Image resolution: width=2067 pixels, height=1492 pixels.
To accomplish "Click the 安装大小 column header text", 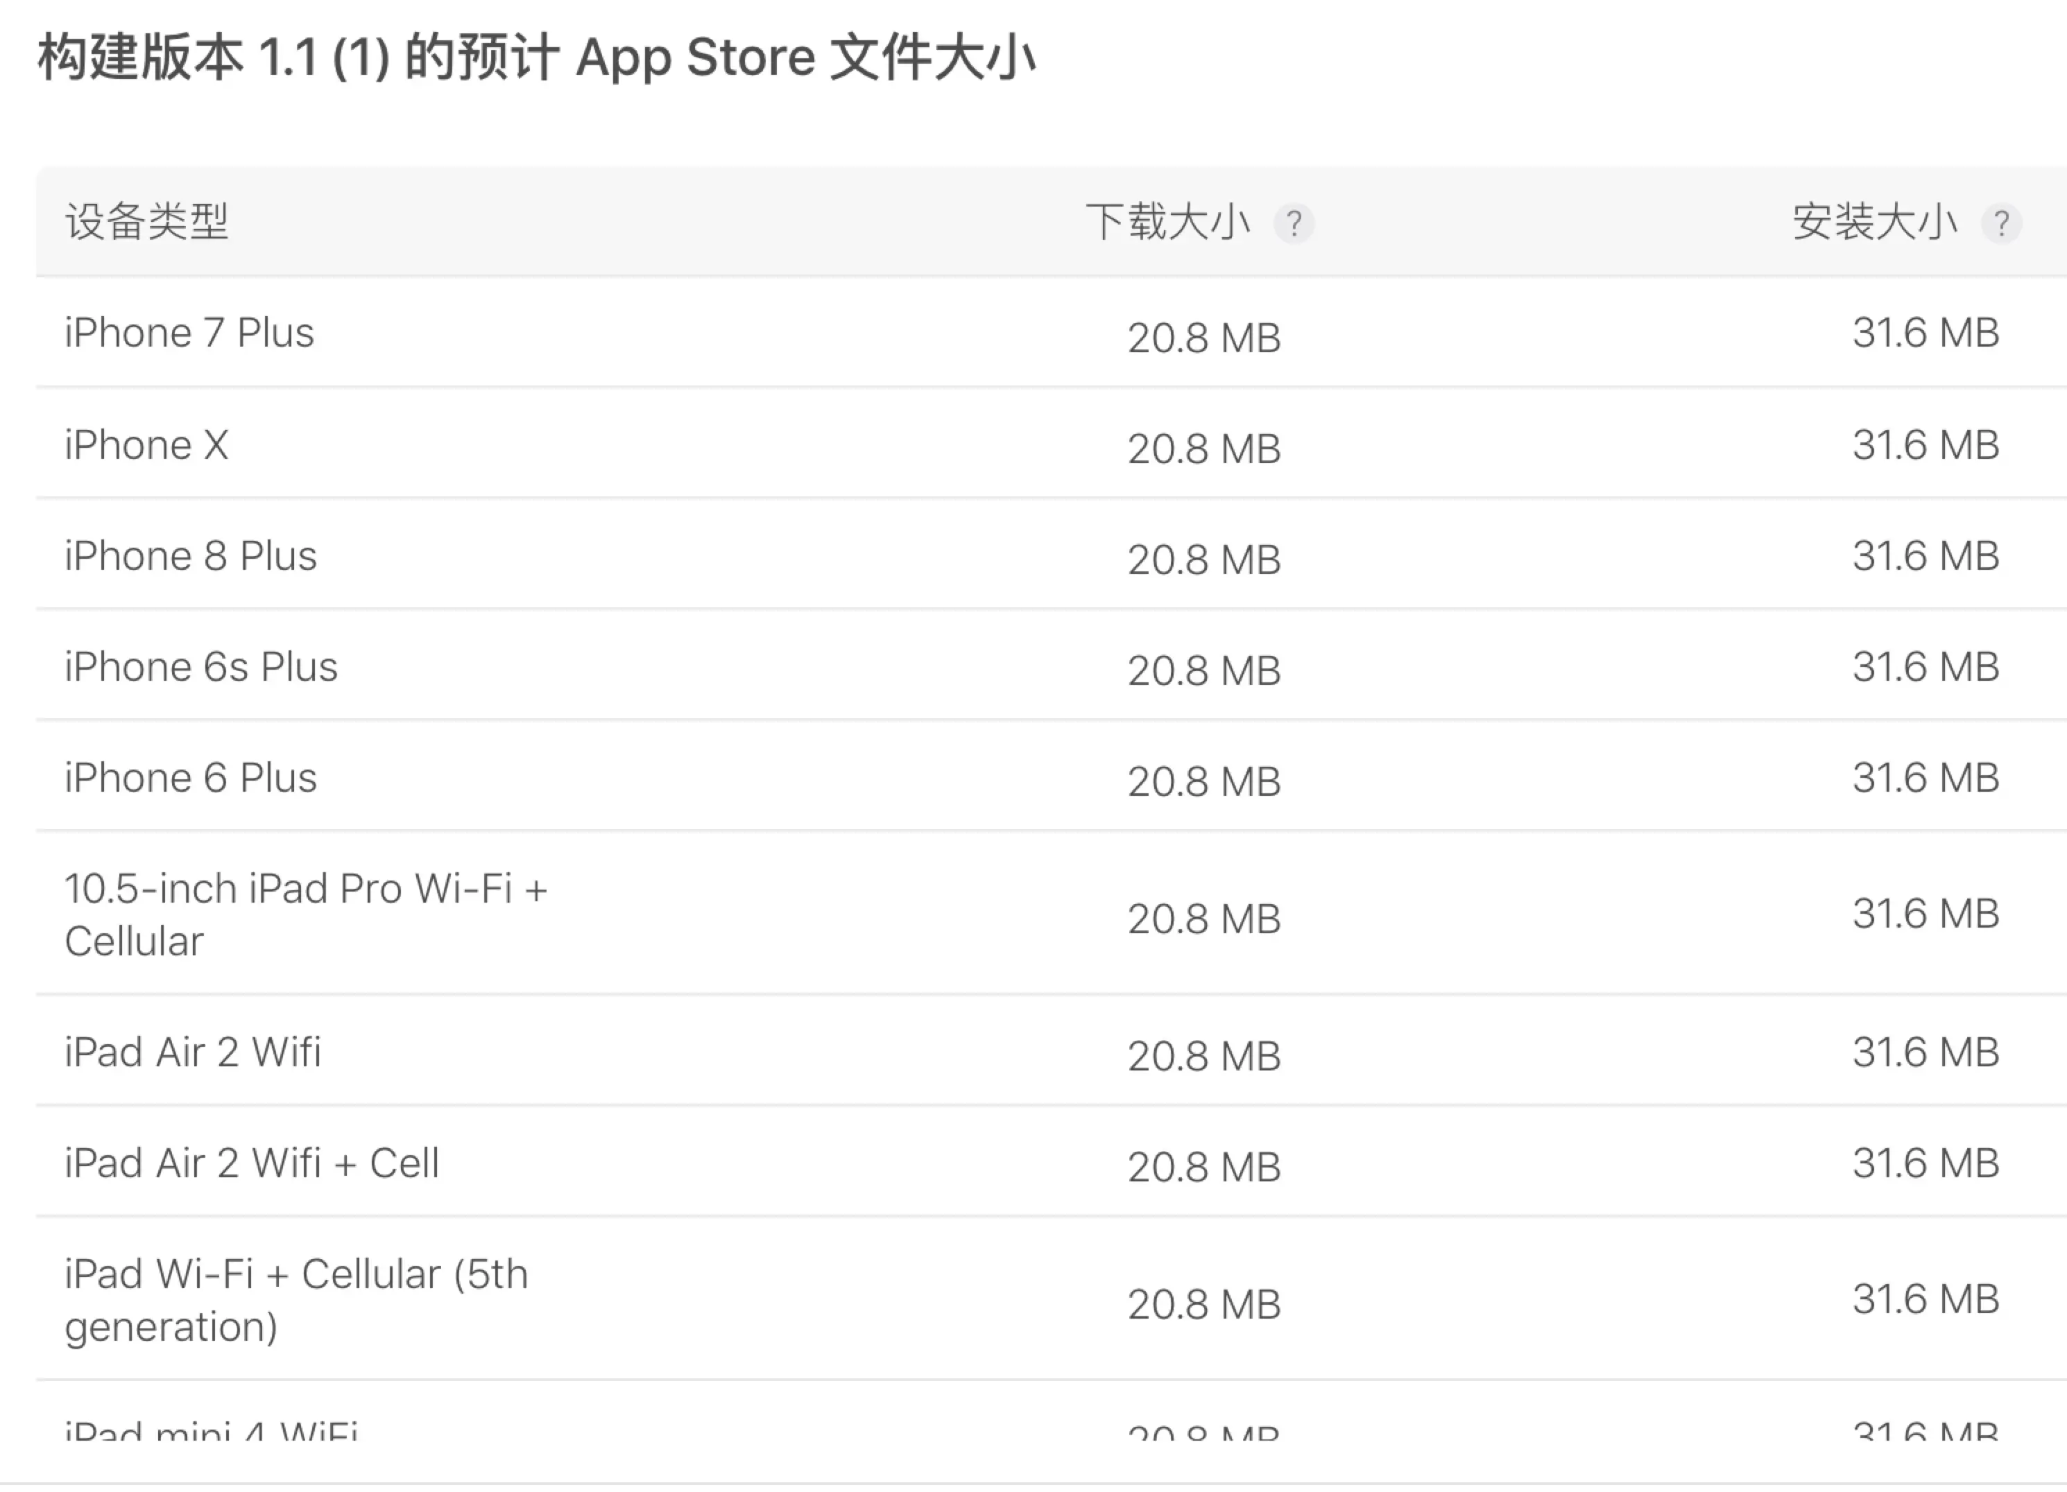I will [x=1873, y=221].
